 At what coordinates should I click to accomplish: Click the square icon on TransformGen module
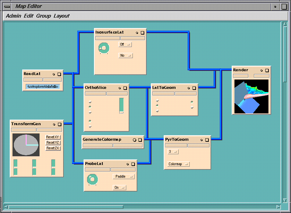point(59,124)
